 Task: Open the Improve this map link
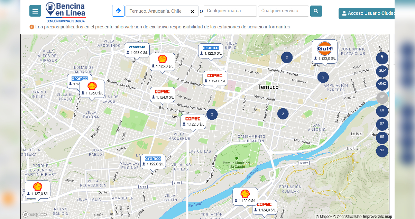[377, 217]
